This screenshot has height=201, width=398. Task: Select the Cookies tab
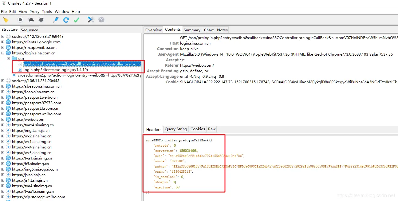point(198,129)
